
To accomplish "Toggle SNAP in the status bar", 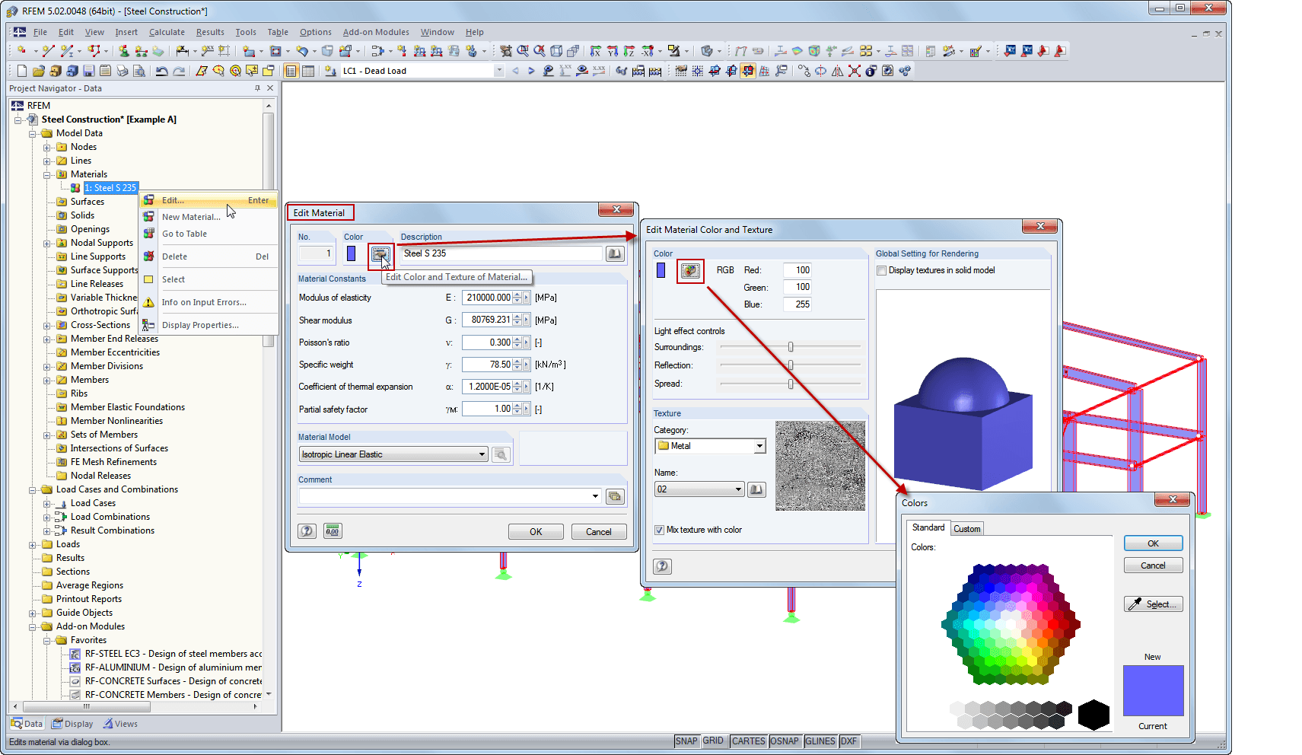I will tap(686, 741).
